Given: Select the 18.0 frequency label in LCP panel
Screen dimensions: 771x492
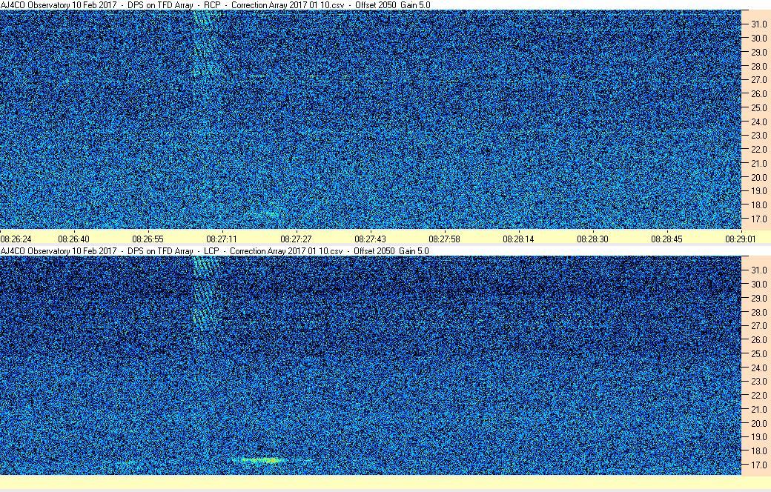Looking at the screenshot, I should pyautogui.click(x=758, y=451).
